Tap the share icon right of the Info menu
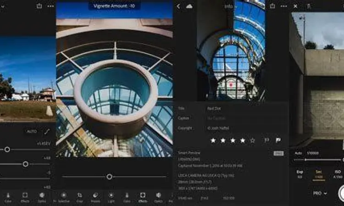Image resolution: width=344 pixels, height=206 pixels. 272,6
